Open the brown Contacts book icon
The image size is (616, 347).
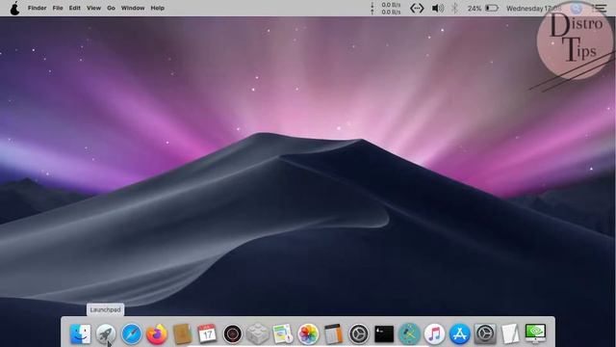click(x=182, y=334)
